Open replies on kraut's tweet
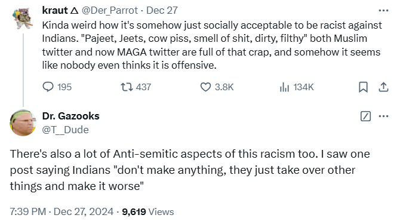 pos(57,87)
